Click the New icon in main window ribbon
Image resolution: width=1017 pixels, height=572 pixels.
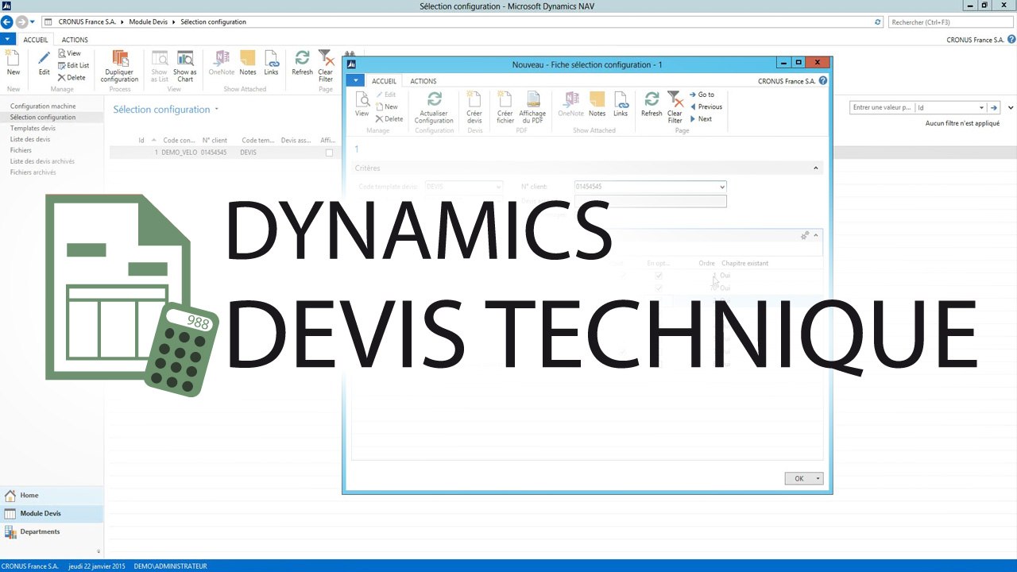point(14,59)
